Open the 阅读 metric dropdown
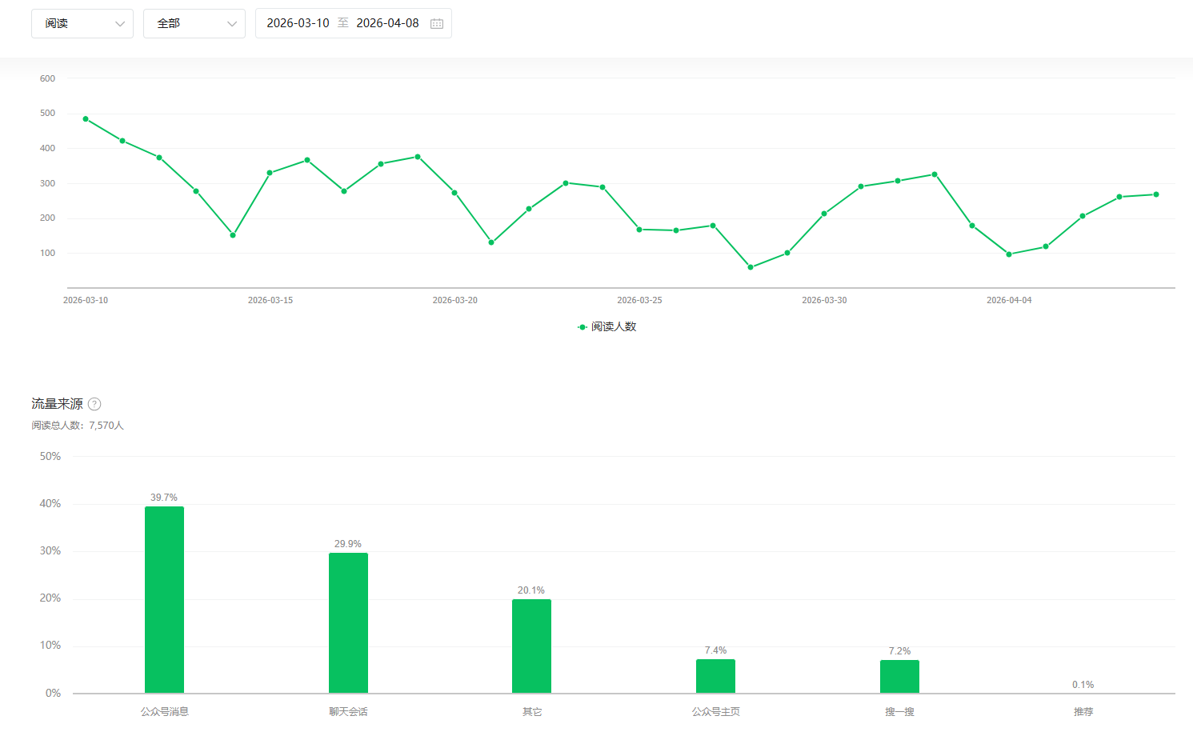The image size is (1193, 732). pyautogui.click(x=82, y=23)
